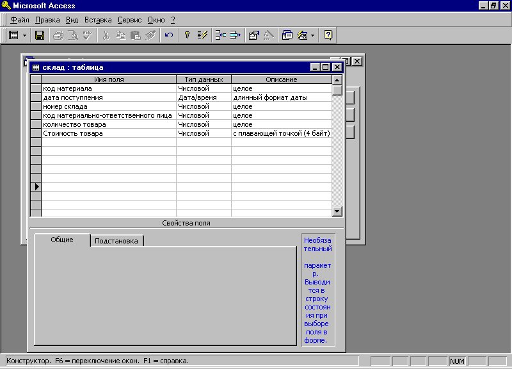The height and width of the screenshot is (369, 512).
Task: Run the Spelling check icon
Action: (88, 35)
